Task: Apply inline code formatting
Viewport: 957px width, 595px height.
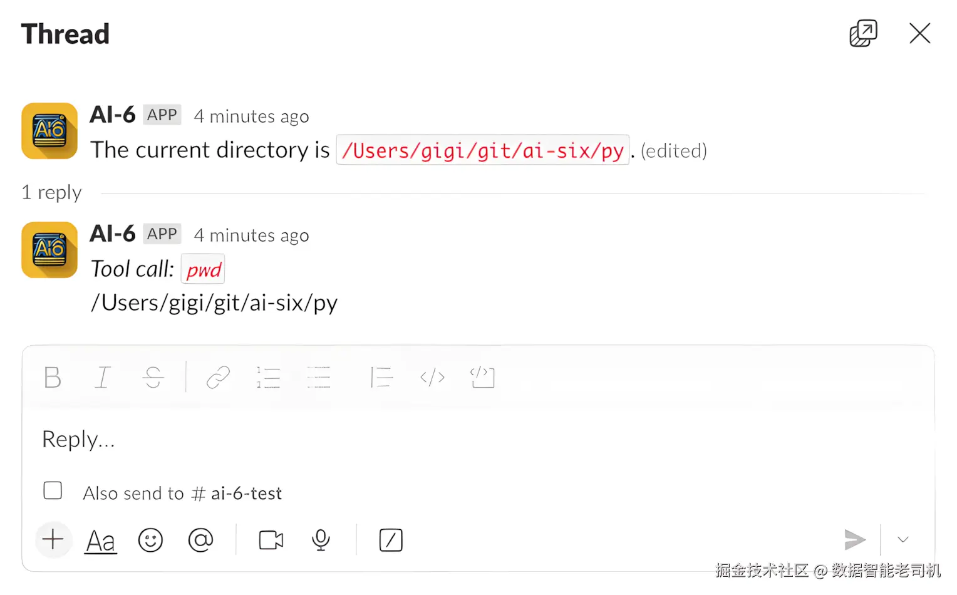Action: point(432,378)
